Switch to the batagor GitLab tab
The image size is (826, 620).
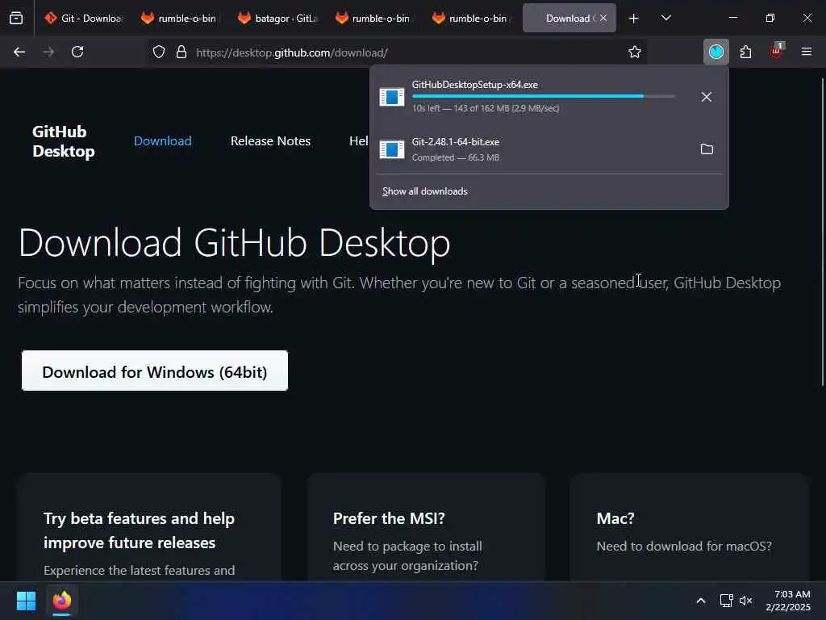click(277, 19)
